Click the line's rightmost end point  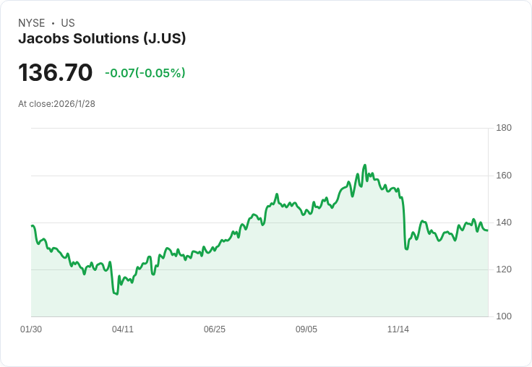488,230
